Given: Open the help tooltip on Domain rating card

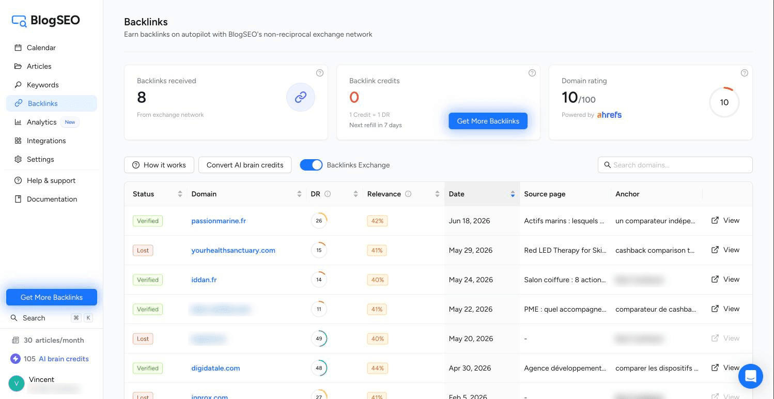Looking at the screenshot, I should point(745,73).
